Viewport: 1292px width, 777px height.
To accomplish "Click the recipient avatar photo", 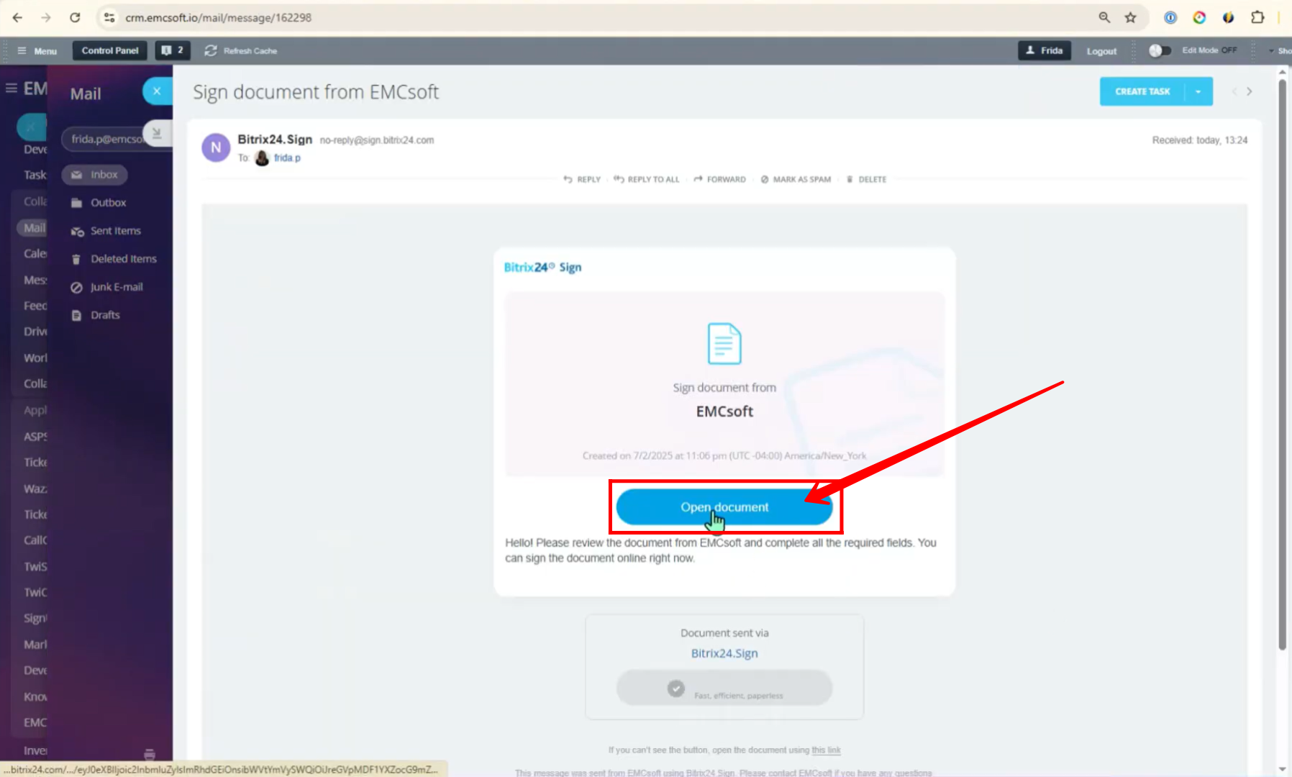I will point(262,158).
